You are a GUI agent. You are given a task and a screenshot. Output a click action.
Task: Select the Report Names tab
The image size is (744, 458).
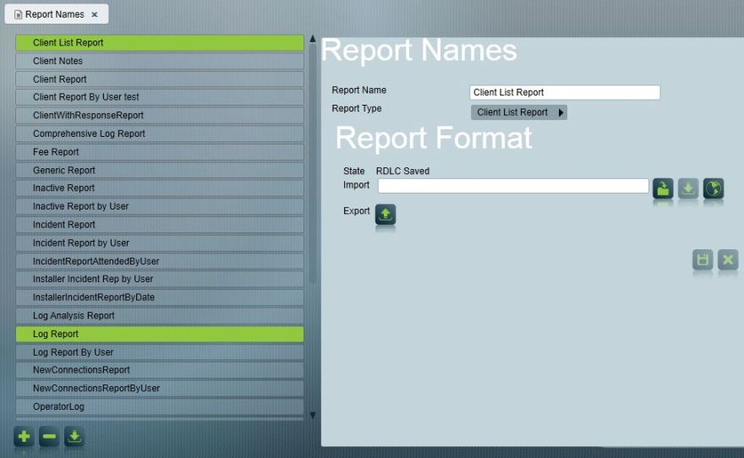click(56, 14)
